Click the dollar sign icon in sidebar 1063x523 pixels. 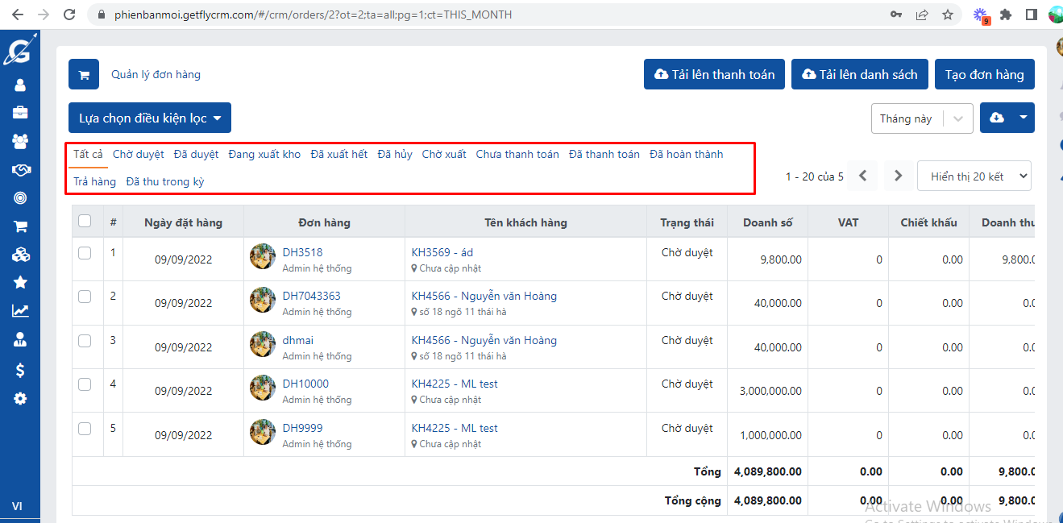[20, 370]
